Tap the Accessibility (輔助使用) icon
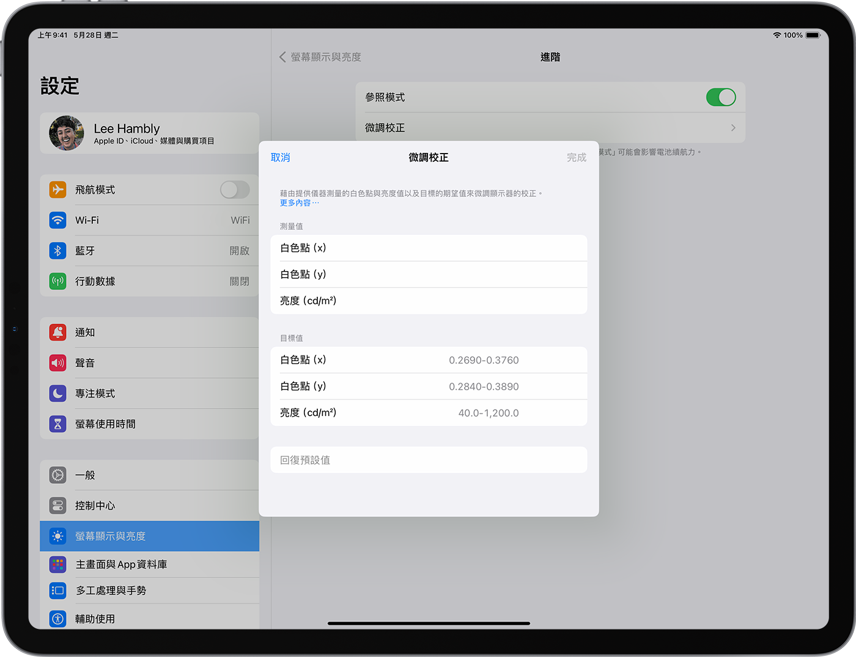Image resolution: width=856 pixels, height=657 pixels. click(x=57, y=618)
